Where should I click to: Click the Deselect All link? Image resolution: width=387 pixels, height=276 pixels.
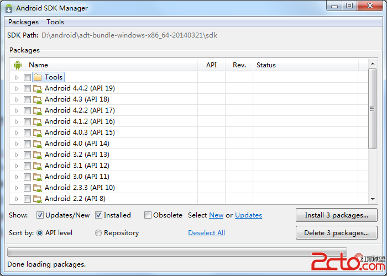pos(206,233)
